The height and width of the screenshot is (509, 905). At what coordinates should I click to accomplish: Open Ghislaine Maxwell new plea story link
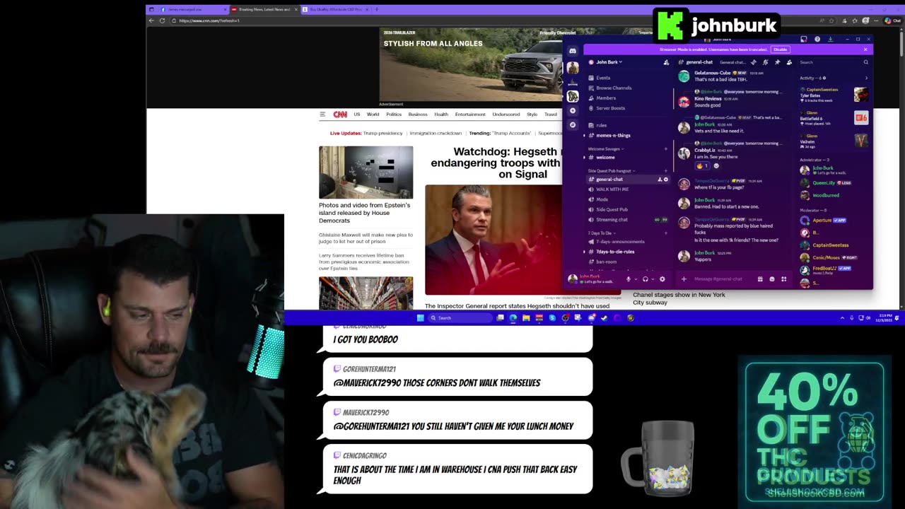pos(364,238)
